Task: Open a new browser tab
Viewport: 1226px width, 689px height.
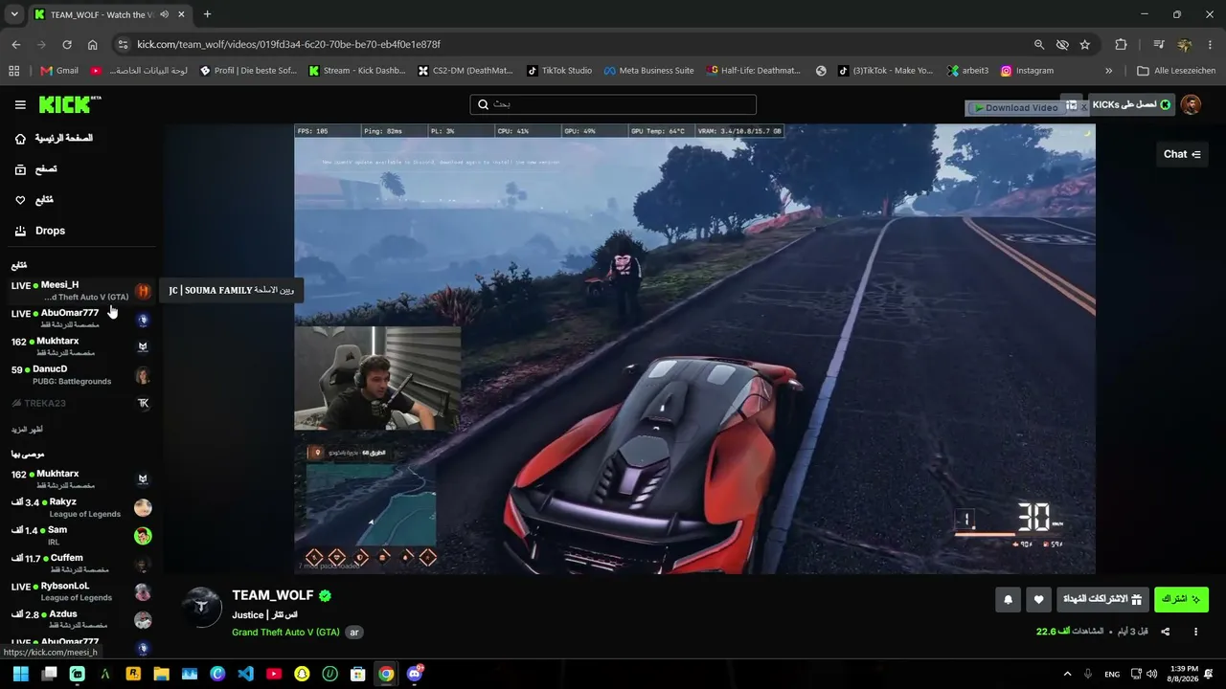Action: coord(207,14)
